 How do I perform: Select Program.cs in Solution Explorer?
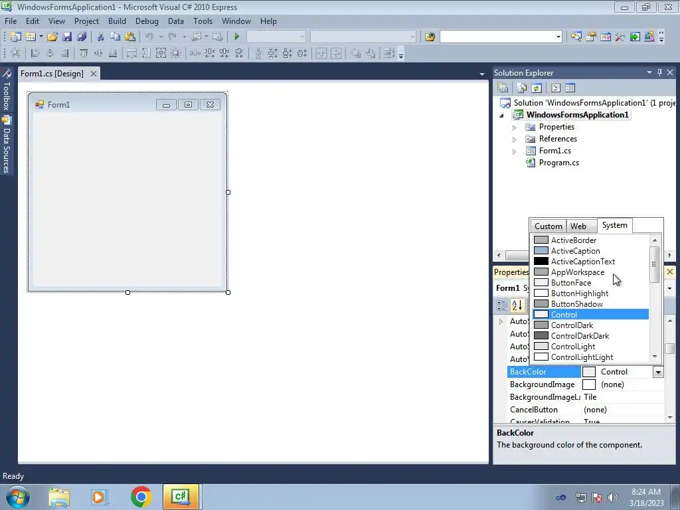tap(558, 163)
